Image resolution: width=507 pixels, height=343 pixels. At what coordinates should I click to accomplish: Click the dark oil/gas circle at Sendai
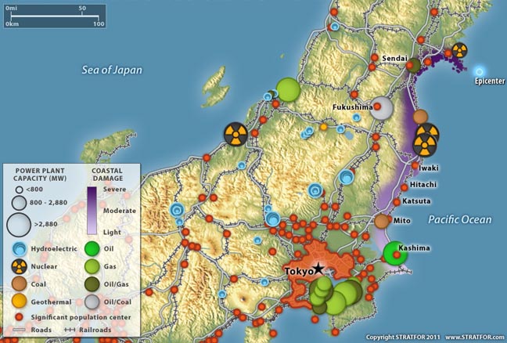pos(413,65)
